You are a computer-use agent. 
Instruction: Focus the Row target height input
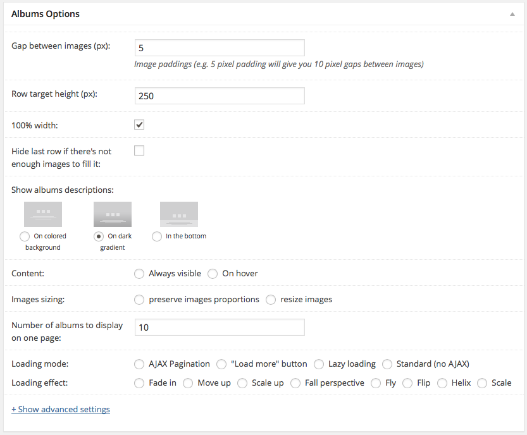[220, 96]
